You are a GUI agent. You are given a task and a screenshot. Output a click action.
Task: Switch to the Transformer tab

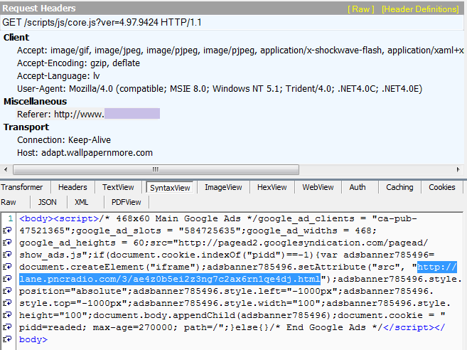(x=22, y=187)
